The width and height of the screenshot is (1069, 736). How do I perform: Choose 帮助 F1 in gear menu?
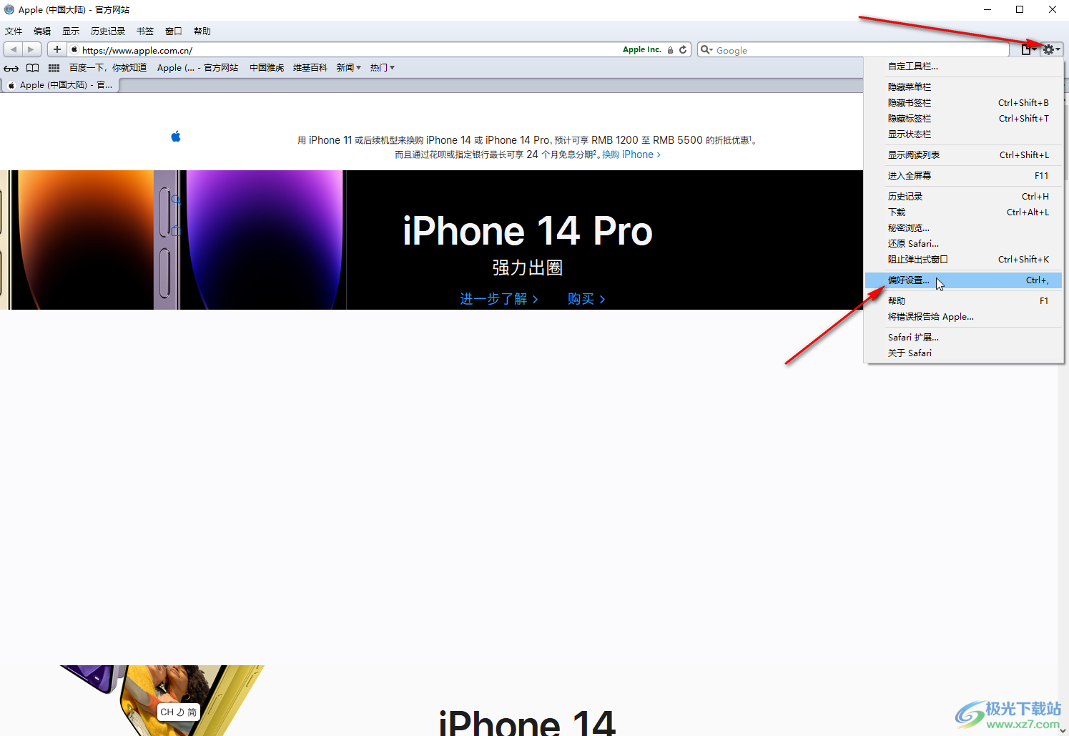click(963, 300)
